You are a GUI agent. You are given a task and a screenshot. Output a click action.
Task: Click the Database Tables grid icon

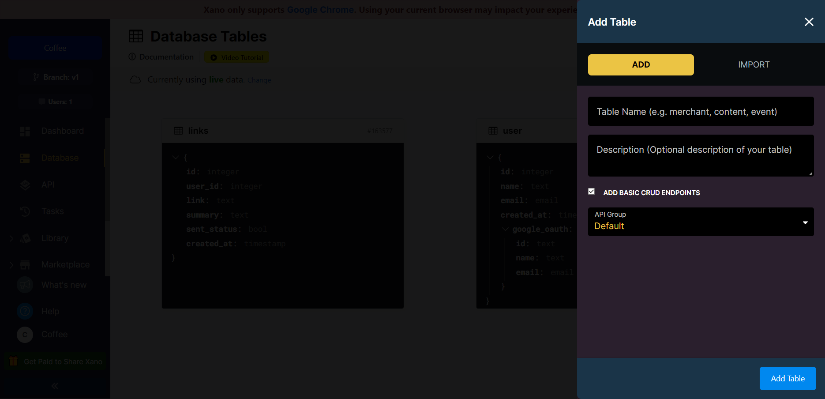point(136,36)
